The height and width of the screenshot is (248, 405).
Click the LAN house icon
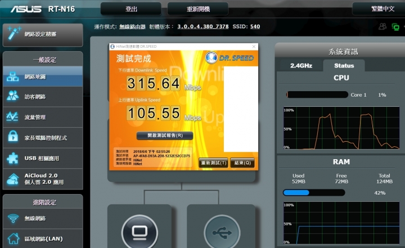tap(13, 238)
